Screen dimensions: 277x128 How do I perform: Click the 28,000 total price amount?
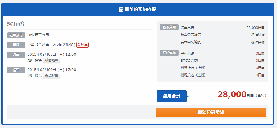coord(232,94)
